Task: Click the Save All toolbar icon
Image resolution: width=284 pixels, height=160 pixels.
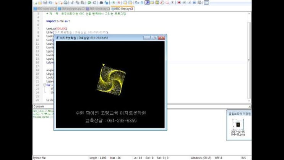Action: pos(50,2)
